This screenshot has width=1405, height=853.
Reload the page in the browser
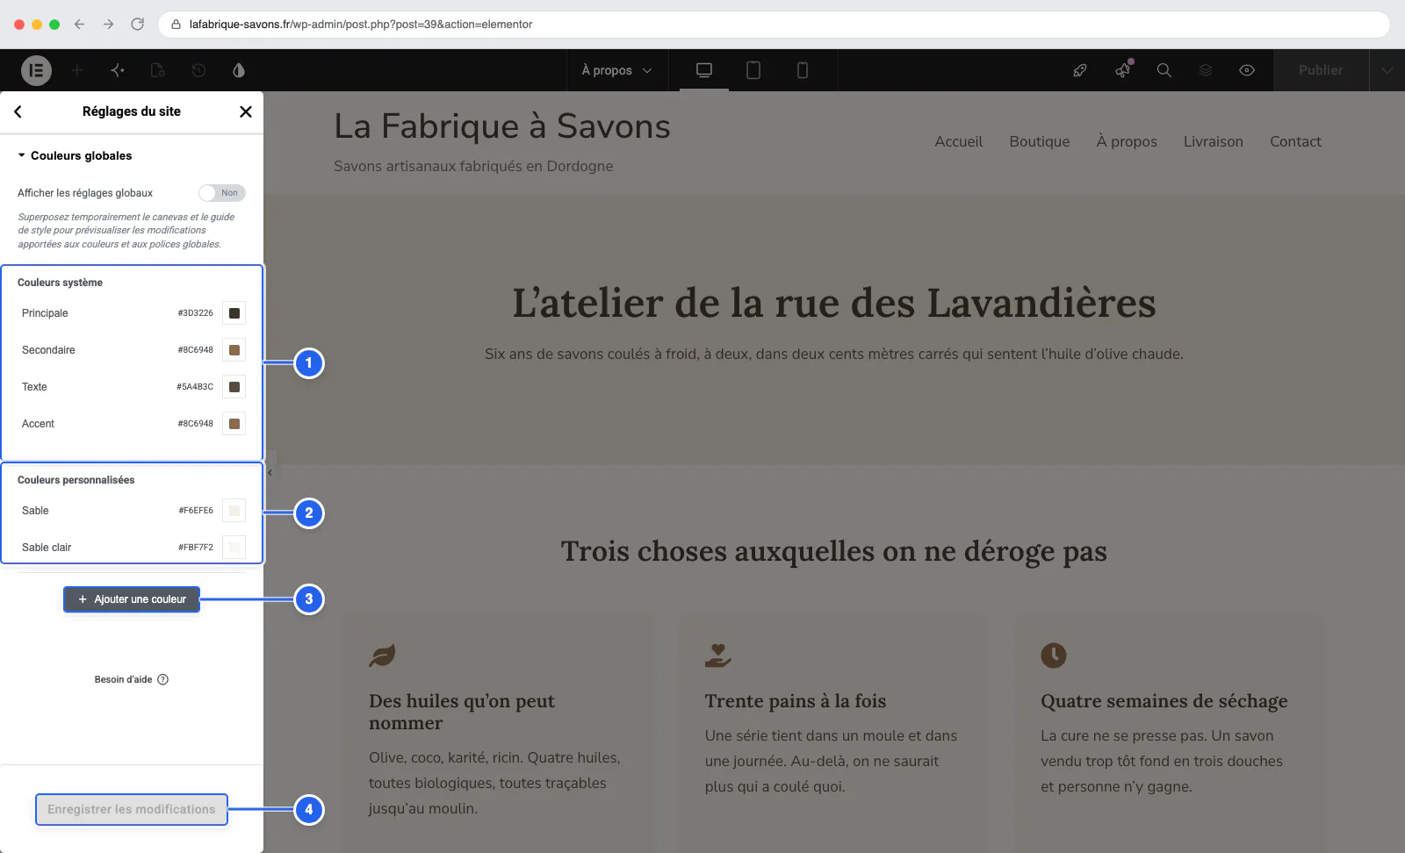pyautogui.click(x=137, y=25)
